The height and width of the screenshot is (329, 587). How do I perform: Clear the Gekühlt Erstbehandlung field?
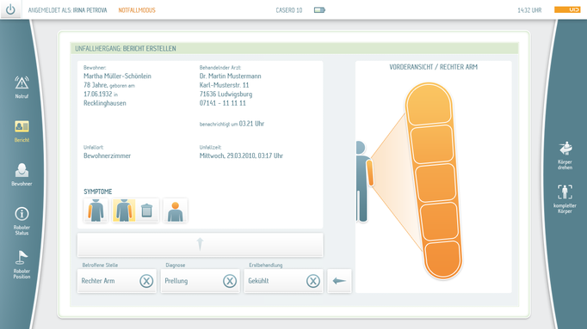313,281
